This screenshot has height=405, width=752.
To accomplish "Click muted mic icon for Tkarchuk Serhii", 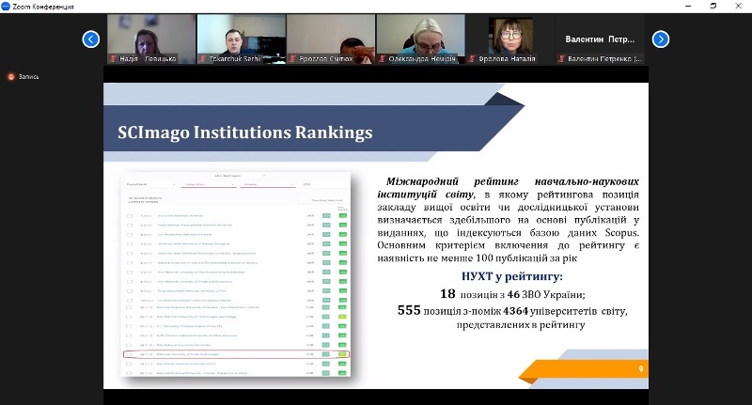I will 203,59.
